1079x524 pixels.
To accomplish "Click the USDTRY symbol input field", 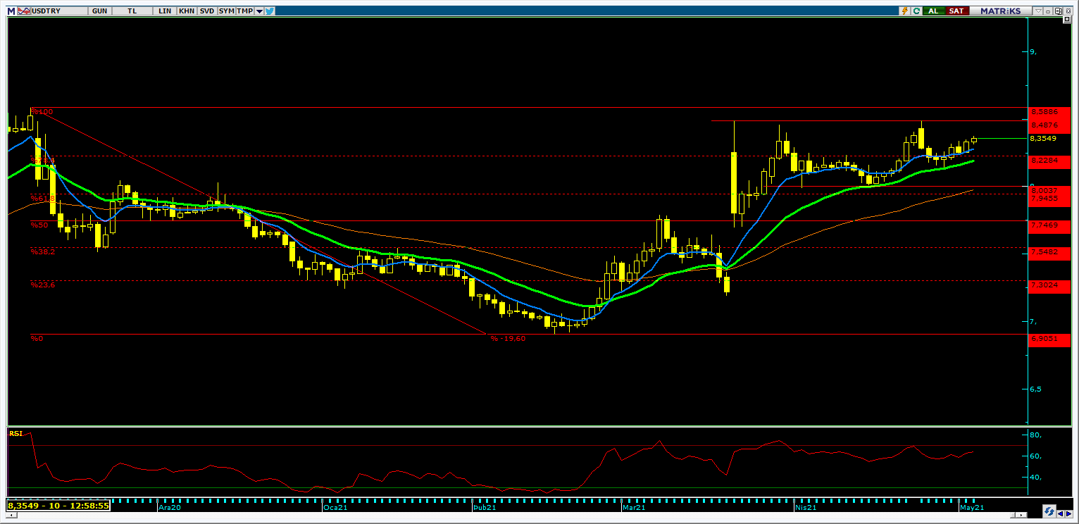I will tap(59, 11).
